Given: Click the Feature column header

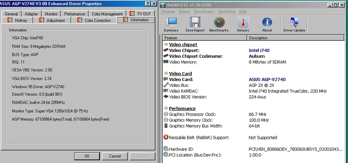Looking at the screenshot, I should 205,38.
